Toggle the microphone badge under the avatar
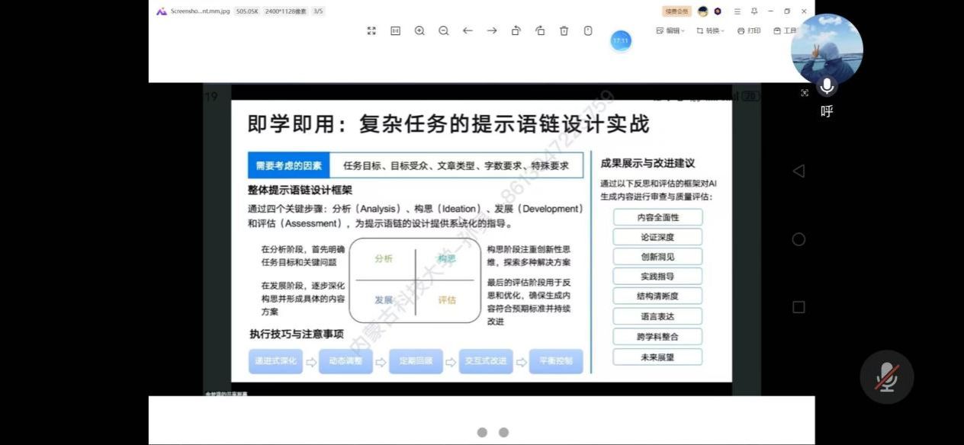The width and height of the screenshot is (964, 445). coord(827,86)
